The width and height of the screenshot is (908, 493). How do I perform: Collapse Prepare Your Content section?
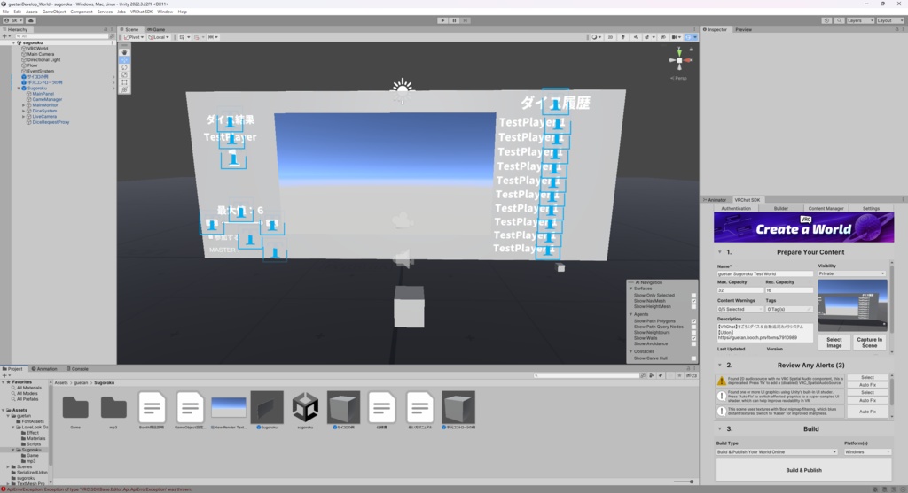[x=720, y=252]
